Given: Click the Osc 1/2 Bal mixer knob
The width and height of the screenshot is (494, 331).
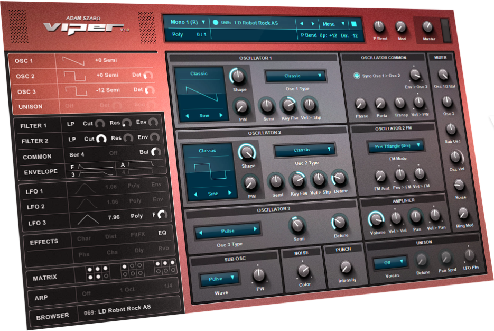Looking at the screenshot, I should 443,75.
